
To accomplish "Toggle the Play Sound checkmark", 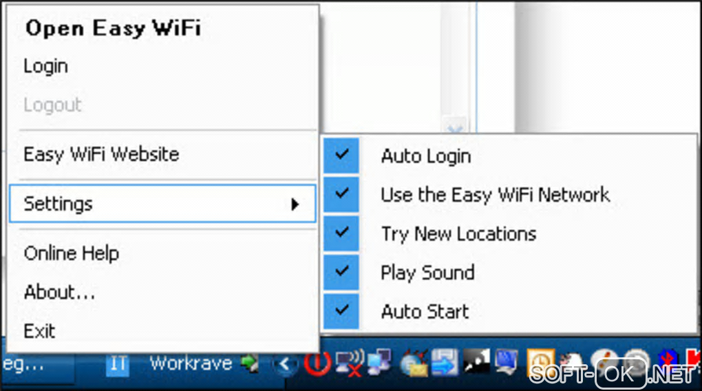I will click(341, 272).
